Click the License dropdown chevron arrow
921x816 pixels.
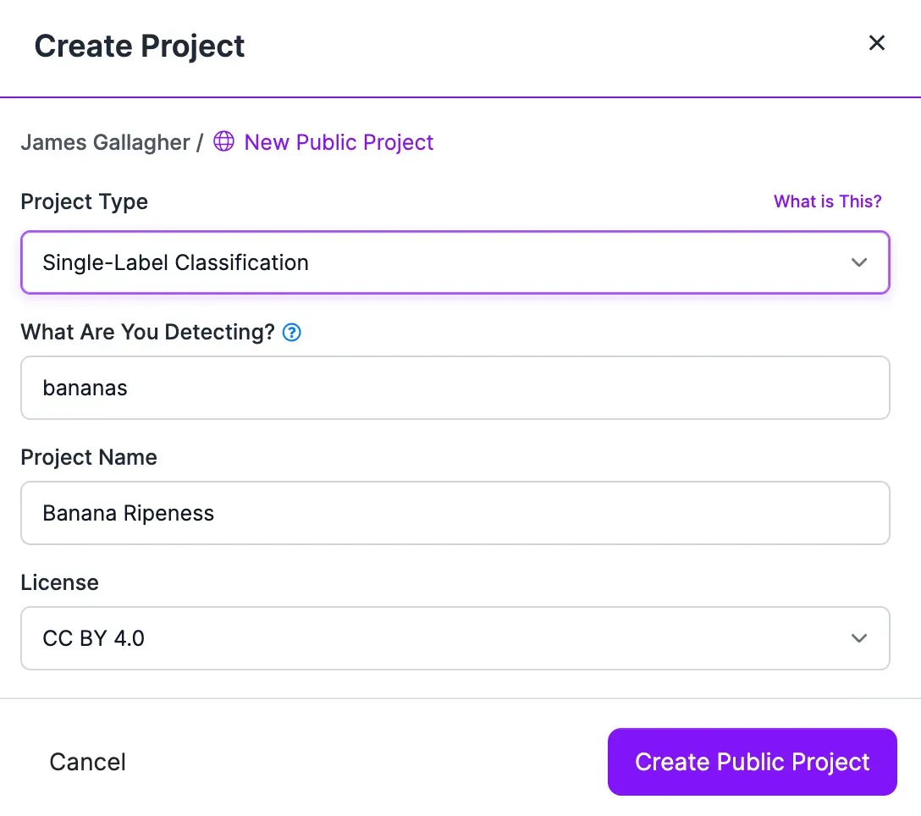[x=859, y=638]
